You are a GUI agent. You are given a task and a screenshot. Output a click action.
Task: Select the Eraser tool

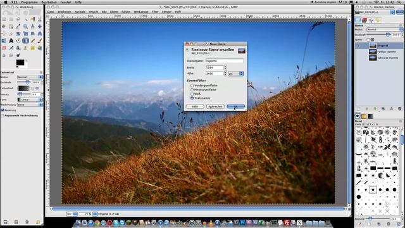[4, 48]
